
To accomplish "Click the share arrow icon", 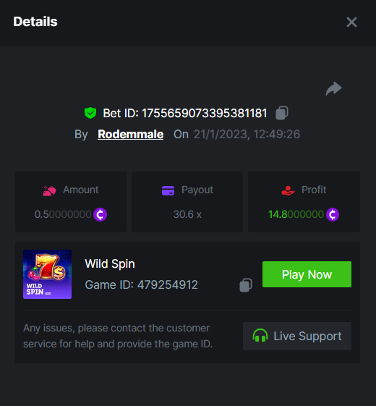I will [333, 88].
